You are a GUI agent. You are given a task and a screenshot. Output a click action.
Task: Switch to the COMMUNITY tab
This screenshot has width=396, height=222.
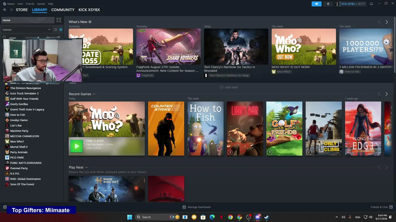[x=63, y=10]
